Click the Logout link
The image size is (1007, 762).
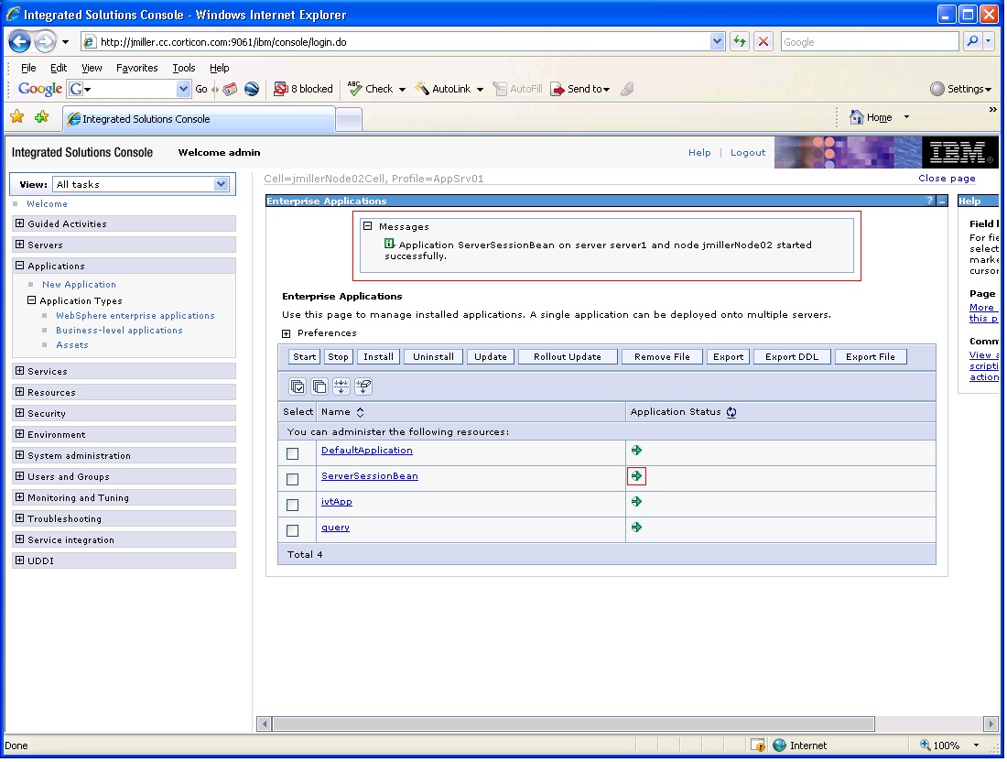tap(748, 153)
